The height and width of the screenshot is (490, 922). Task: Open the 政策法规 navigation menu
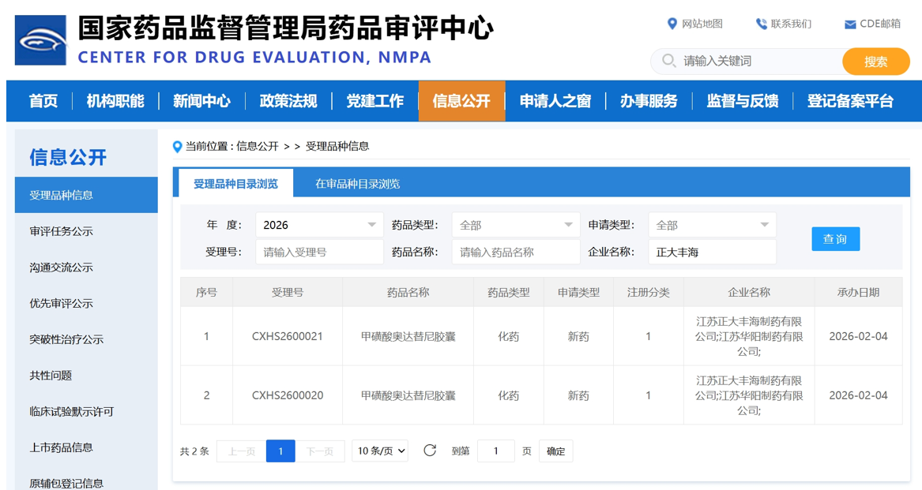pos(288,101)
